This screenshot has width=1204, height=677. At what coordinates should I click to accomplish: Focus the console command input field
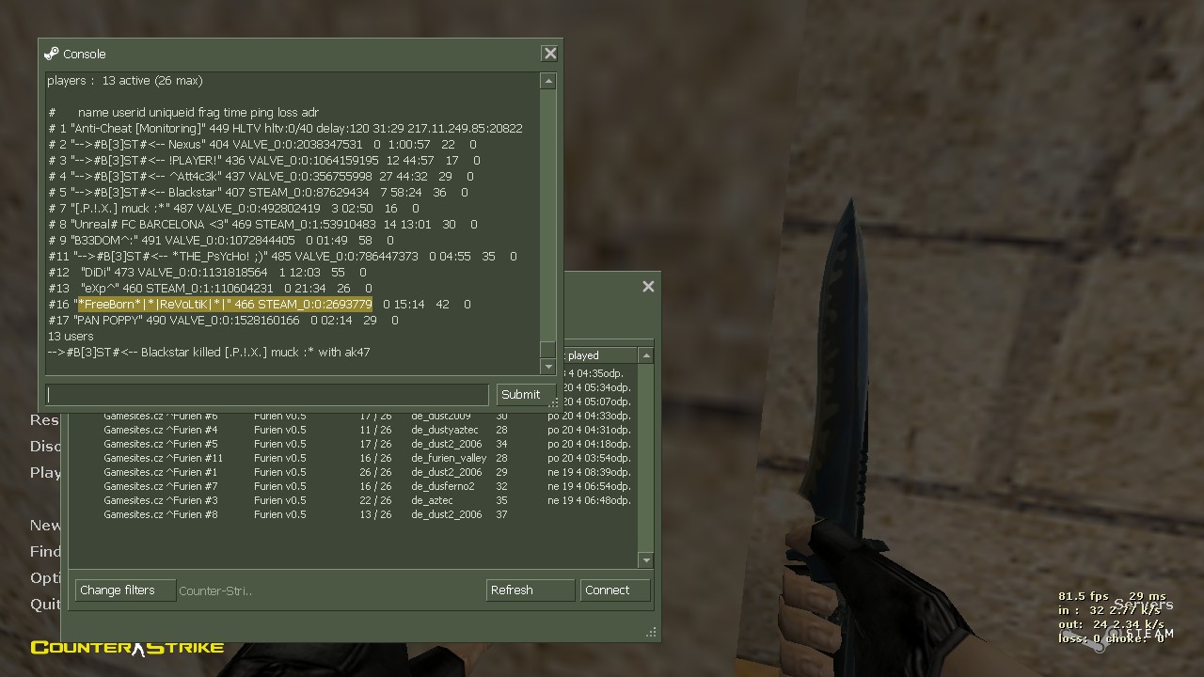tap(267, 394)
